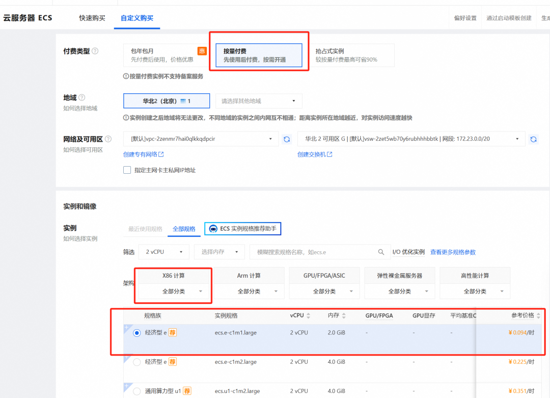
Task: Open the 如何选择可用区 help link
Action: click(x=83, y=150)
